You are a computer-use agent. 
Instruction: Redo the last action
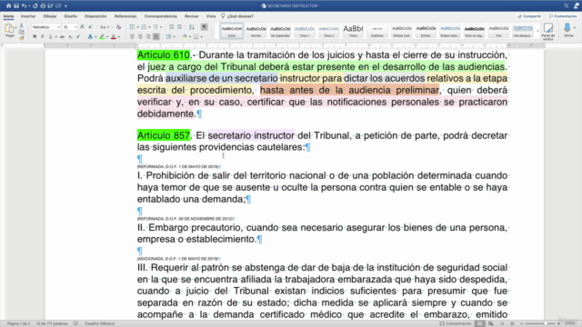(x=35, y=6)
